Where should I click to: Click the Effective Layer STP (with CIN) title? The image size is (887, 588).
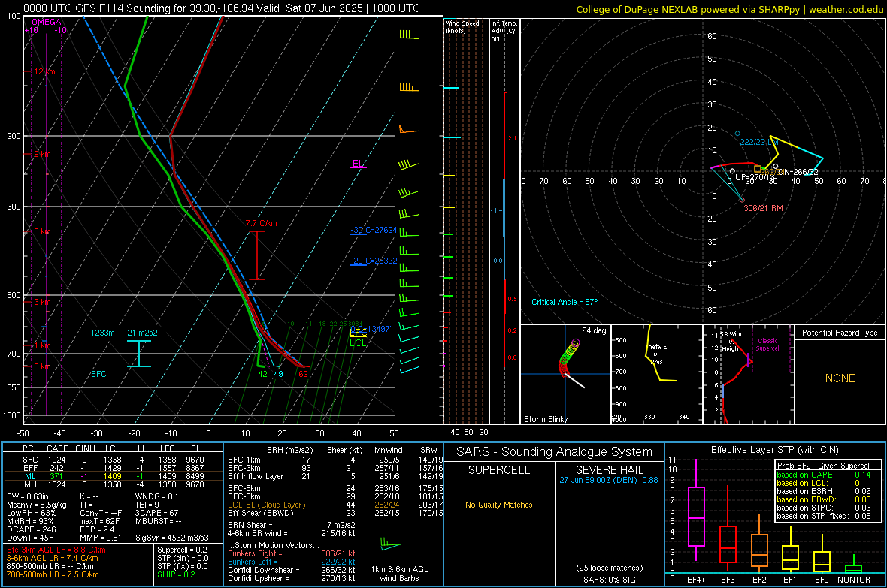pyautogui.click(x=774, y=450)
